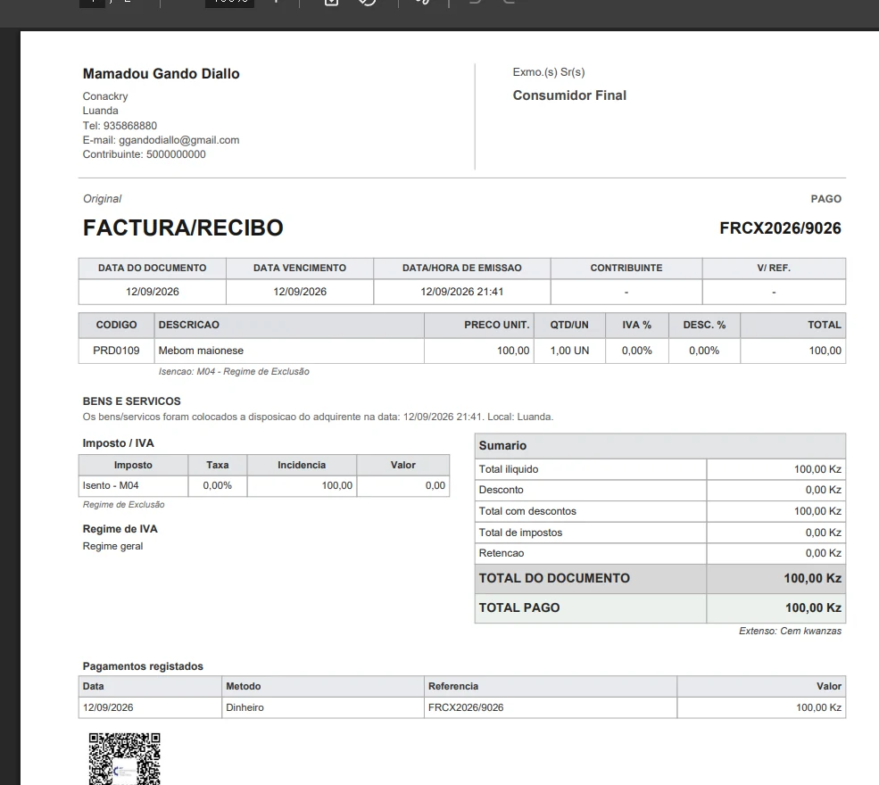Click the Sumario table heading

[502, 445]
